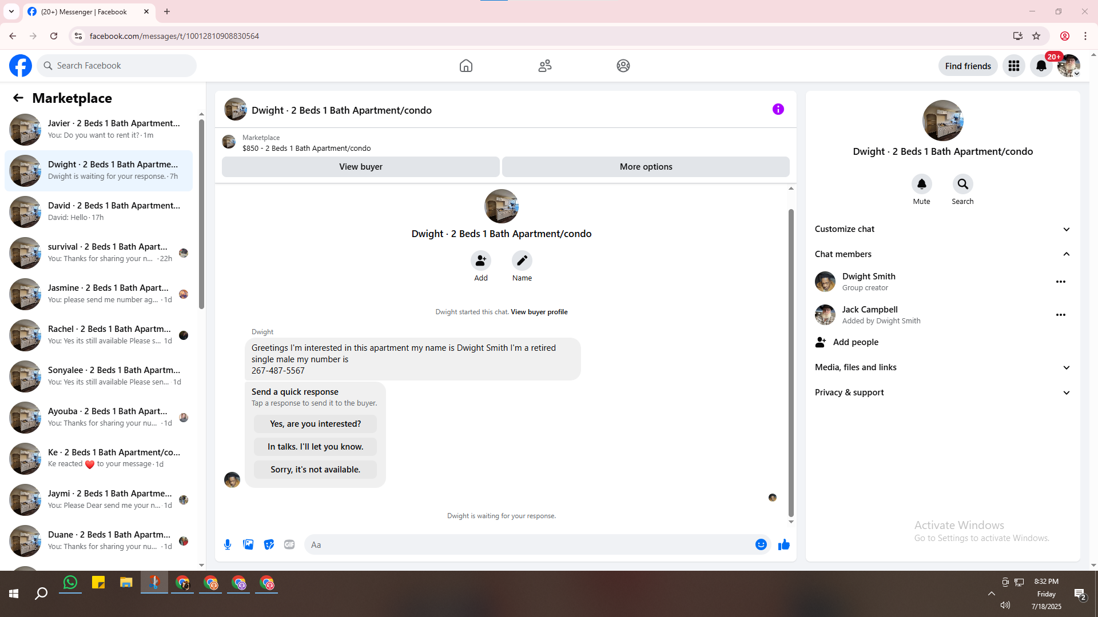Click the voice clip microphone icon

point(228,544)
